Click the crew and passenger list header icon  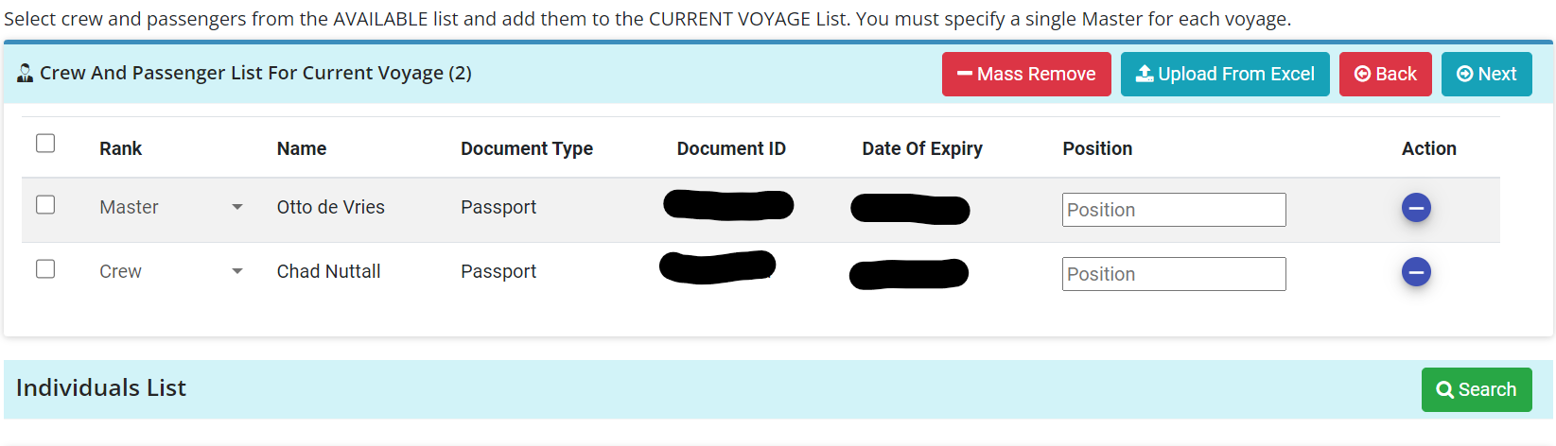click(26, 73)
